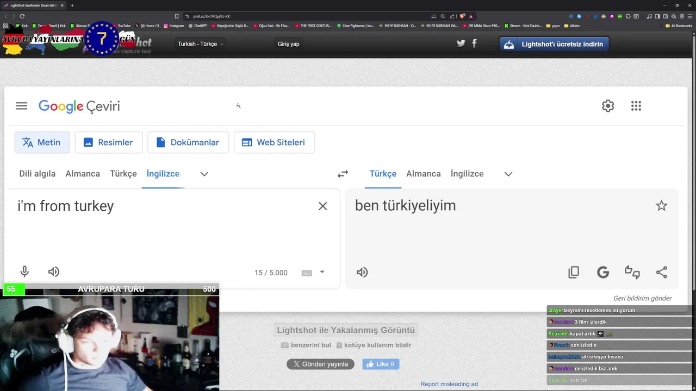Save the translation with the star
The image size is (696, 391).
pos(661,205)
